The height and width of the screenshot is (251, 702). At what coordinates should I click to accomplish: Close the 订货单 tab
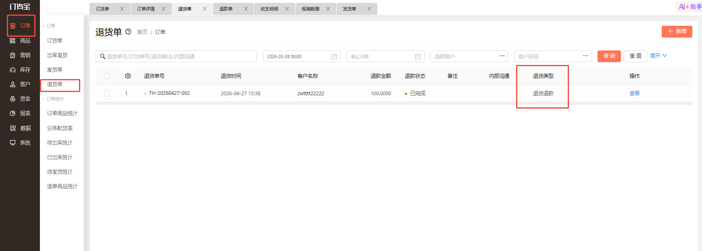122,9
